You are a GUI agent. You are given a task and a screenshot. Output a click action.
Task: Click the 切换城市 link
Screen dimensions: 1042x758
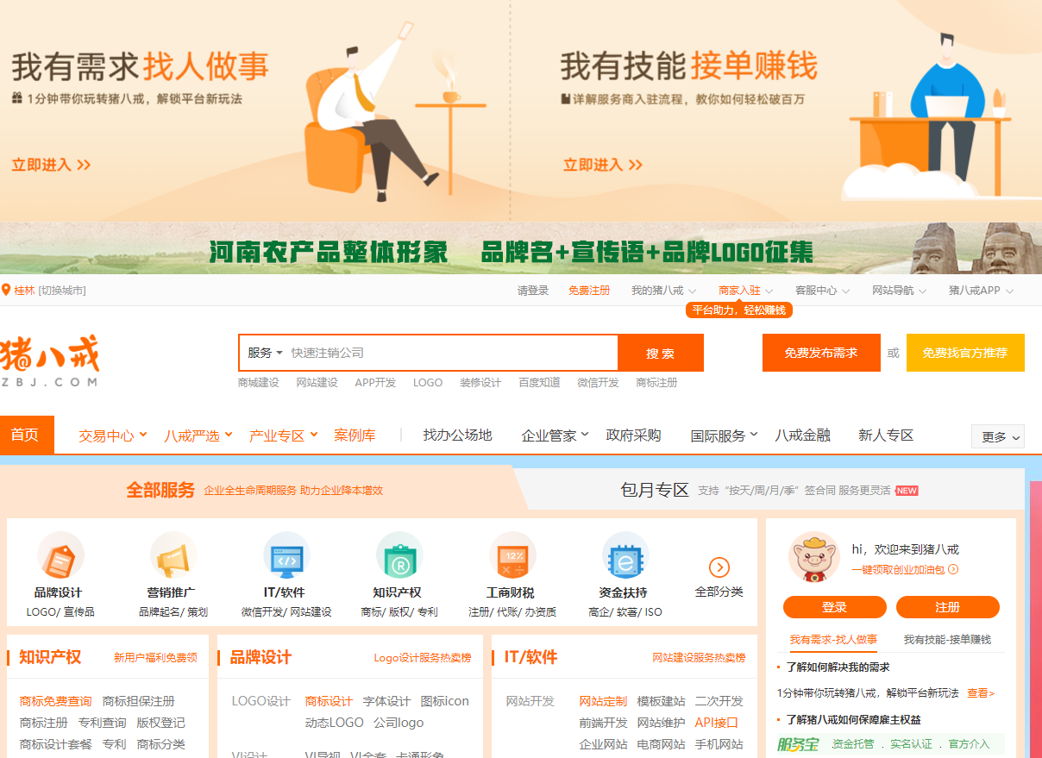(x=62, y=291)
